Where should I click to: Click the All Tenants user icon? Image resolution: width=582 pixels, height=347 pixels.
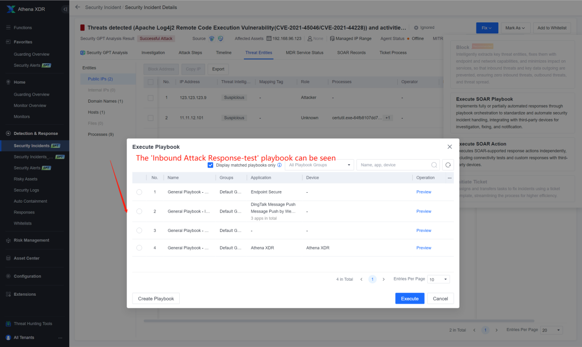tap(8, 338)
